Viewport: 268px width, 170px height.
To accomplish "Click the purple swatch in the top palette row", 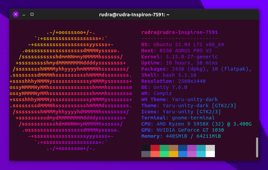I will [x=192, y=148].
